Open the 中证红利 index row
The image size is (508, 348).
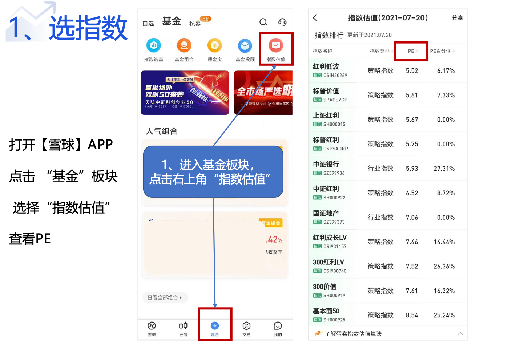tap(388, 193)
